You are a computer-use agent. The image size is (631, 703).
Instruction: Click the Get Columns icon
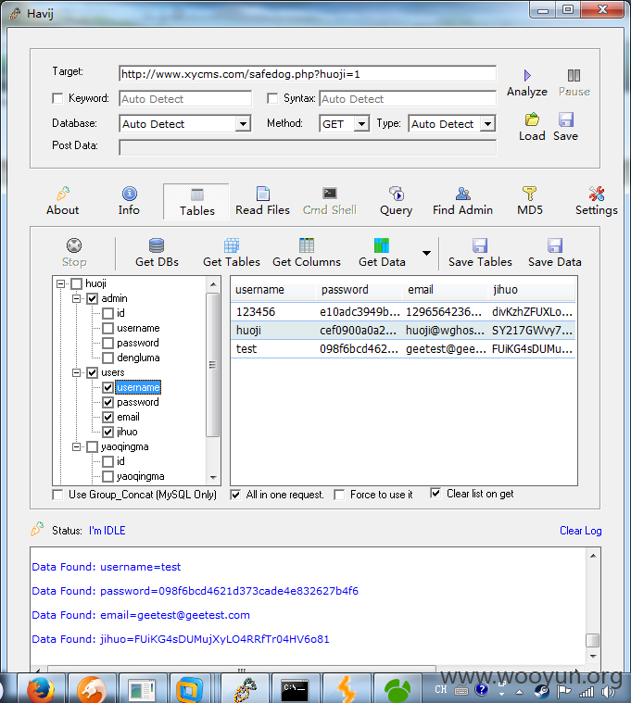pyautogui.click(x=307, y=245)
